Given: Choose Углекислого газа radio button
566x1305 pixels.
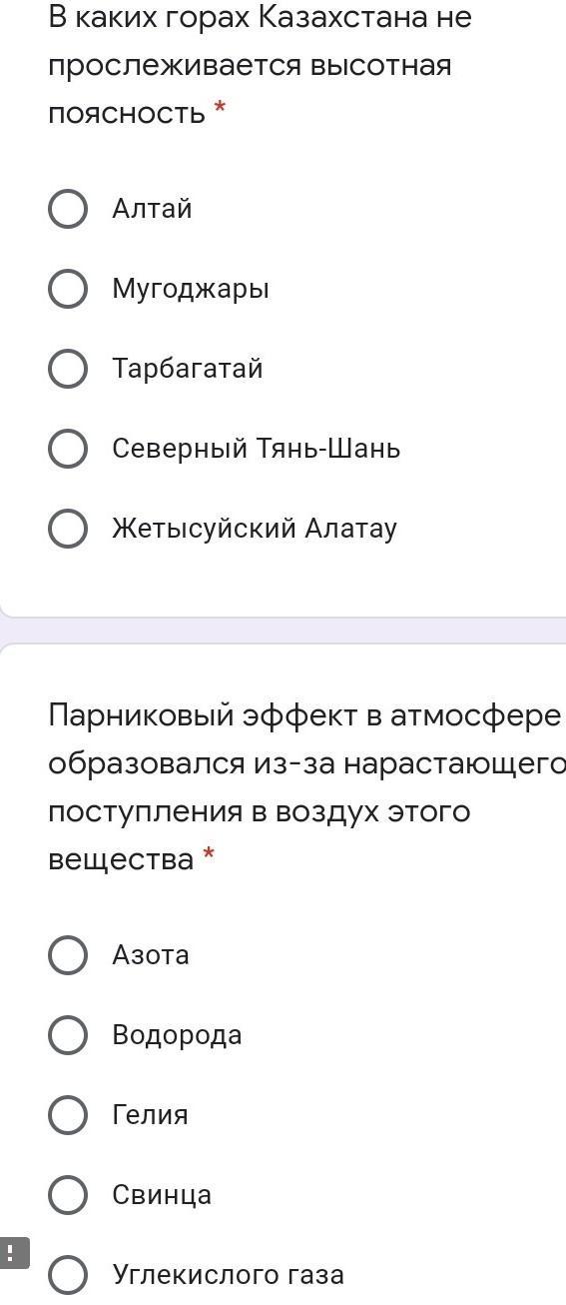Looking at the screenshot, I should 68,1275.
